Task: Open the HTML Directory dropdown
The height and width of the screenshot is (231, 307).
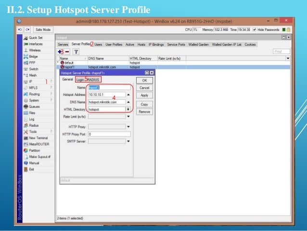Action: click(128, 109)
